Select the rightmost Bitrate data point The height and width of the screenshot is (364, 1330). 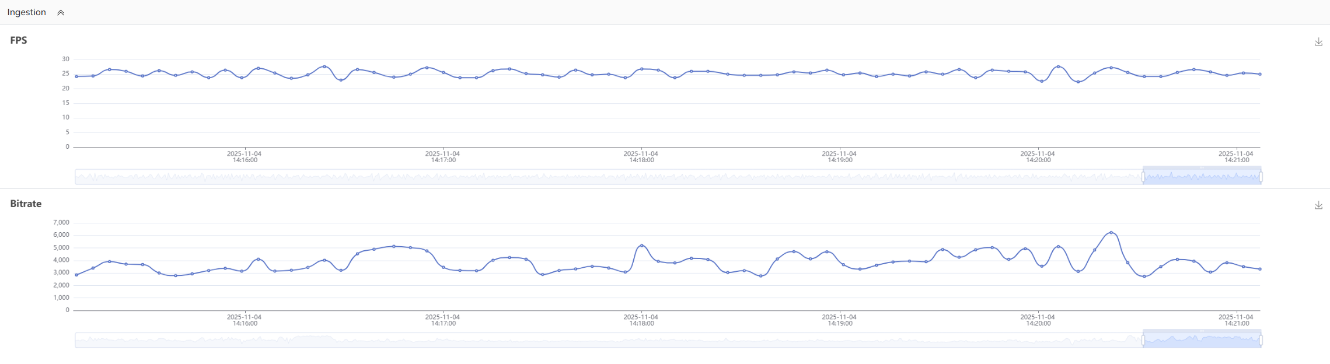1260,269
